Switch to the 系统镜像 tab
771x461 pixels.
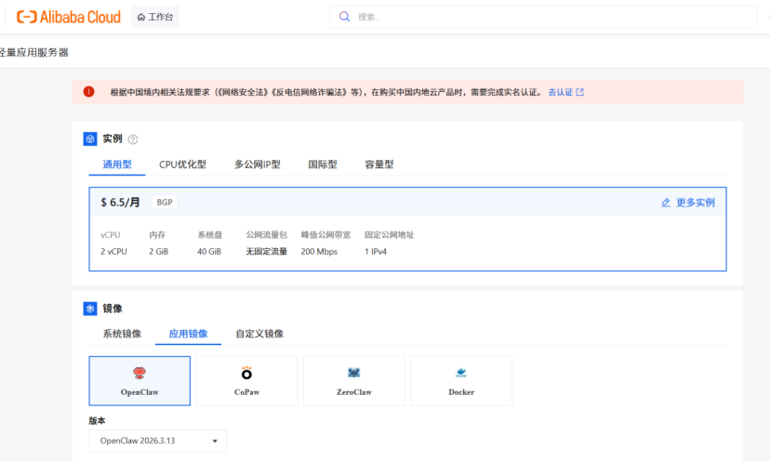(122, 334)
